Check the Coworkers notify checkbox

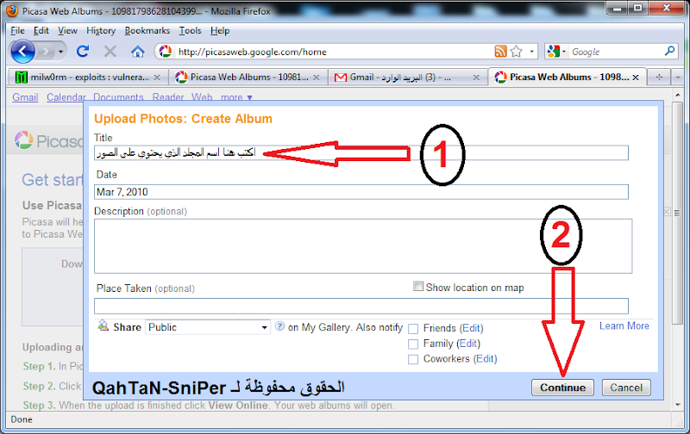413,359
